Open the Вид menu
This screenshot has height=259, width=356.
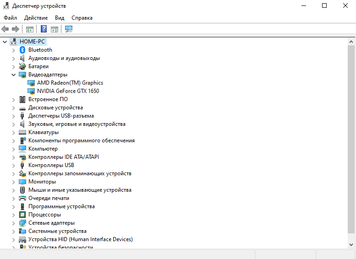(x=60, y=18)
